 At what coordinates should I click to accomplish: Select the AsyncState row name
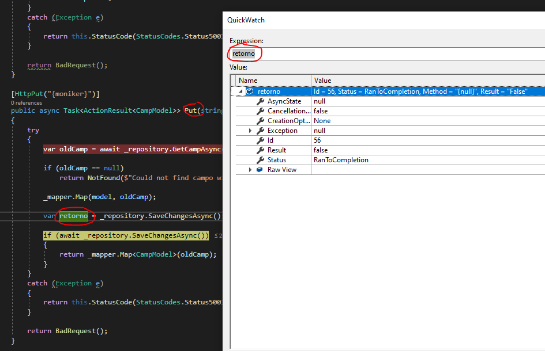click(x=284, y=101)
